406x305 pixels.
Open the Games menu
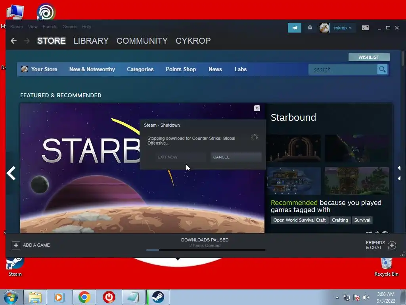coord(70,27)
